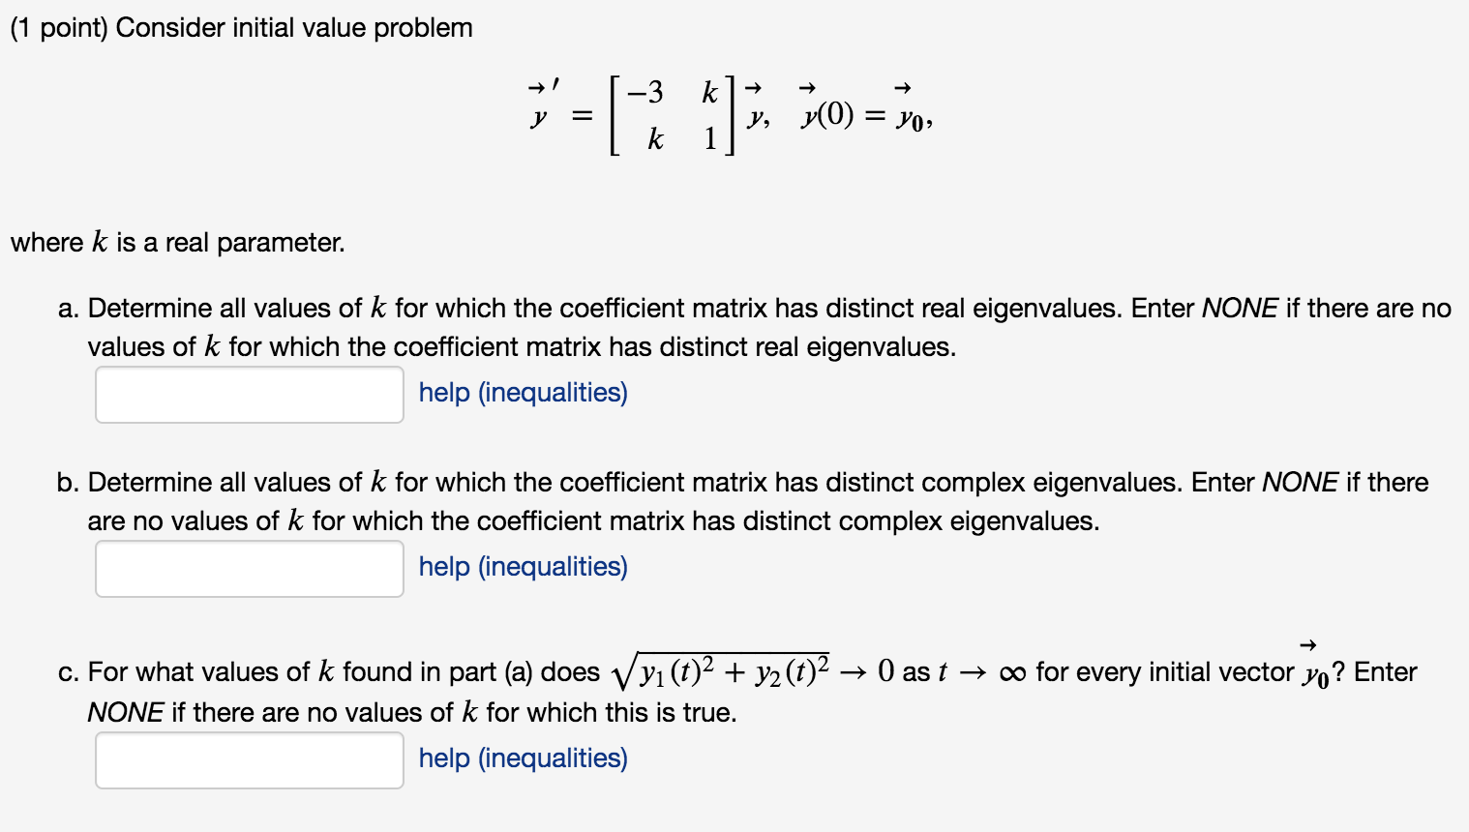Select the distinct real eigenvalues answer field
This screenshot has width=1469, height=832.
click(248, 393)
